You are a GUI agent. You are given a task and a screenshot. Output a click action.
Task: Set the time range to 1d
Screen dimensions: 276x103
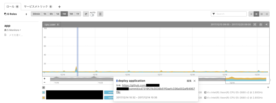coord(58,14)
